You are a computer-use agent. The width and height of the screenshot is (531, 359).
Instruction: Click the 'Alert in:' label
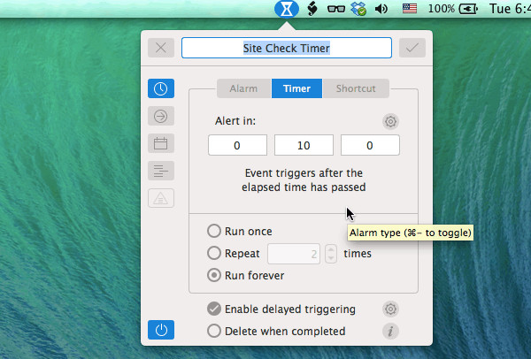[x=235, y=121]
